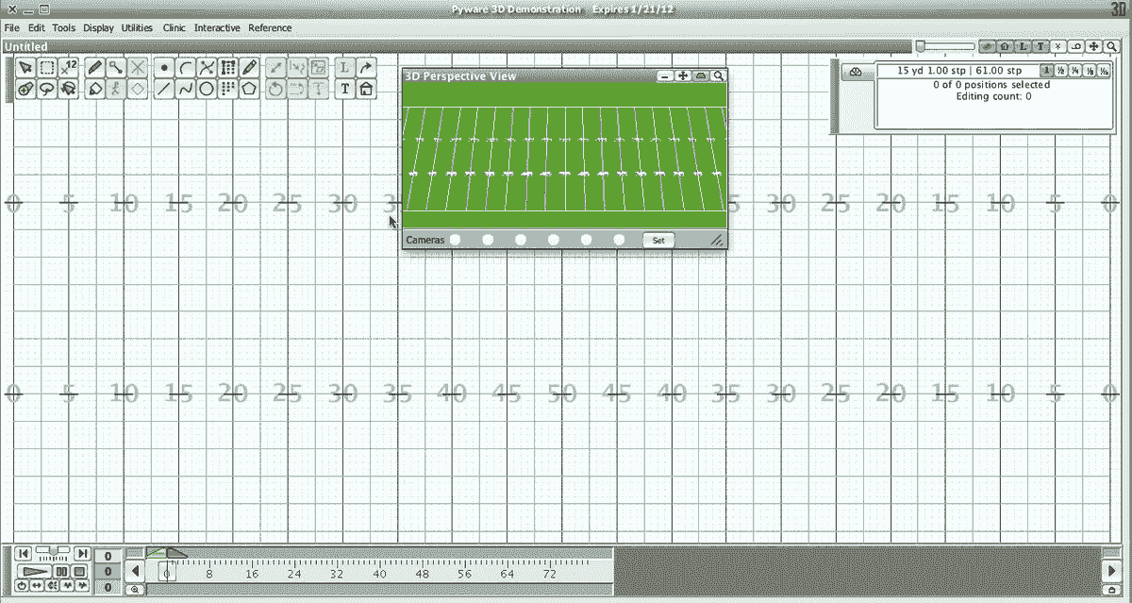Screen dimensions: 1132x603
Task: Select the Text tool
Action: pyautogui.click(x=344, y=89)
